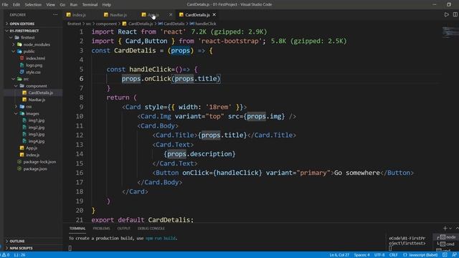Open the File menu

5,5
